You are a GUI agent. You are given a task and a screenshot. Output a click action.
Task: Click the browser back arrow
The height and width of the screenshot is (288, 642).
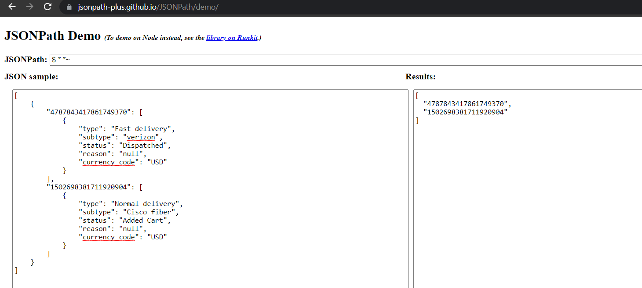[x=12, y=7]
